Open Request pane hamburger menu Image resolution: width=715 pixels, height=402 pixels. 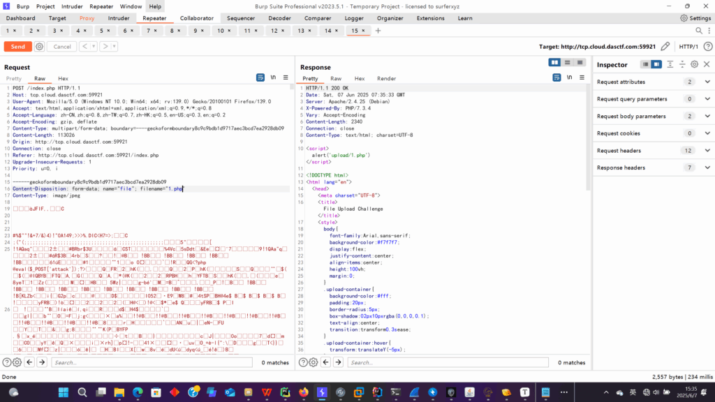point(286,78)
